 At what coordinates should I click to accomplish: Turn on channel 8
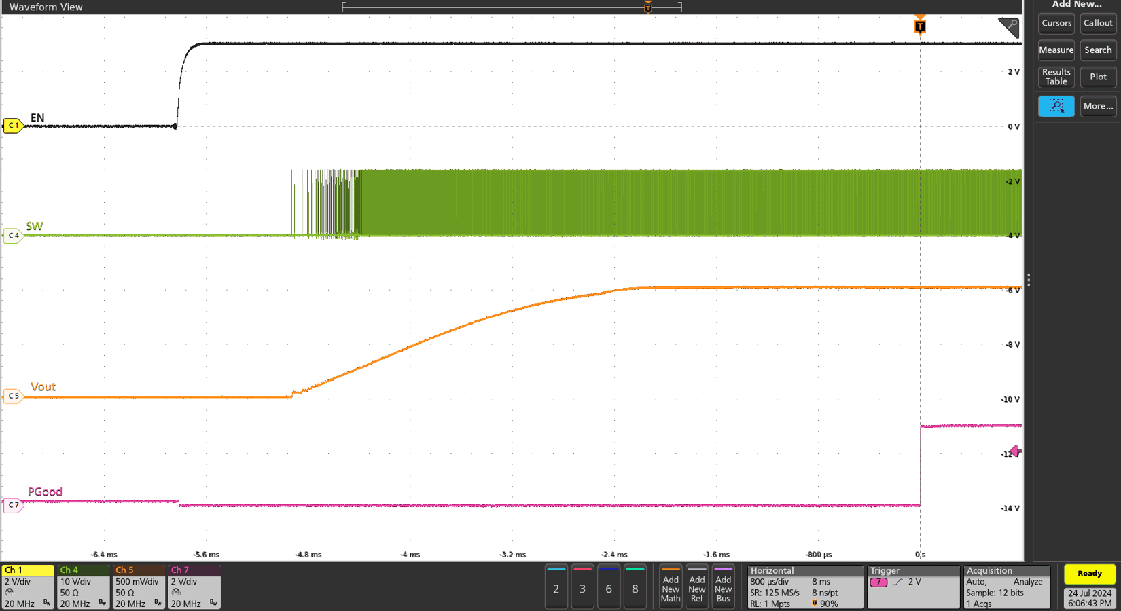pos(635,588)
